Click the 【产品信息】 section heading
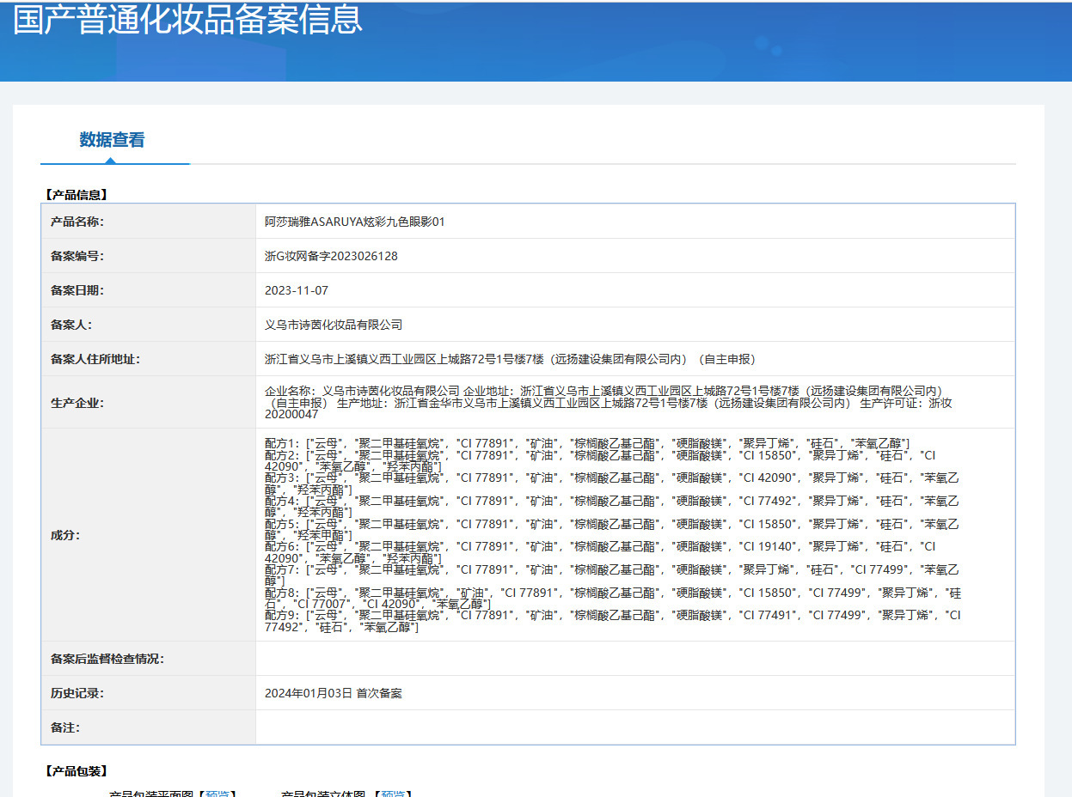The width and height of the screenshot is (1072, 797). click(75, 195)
